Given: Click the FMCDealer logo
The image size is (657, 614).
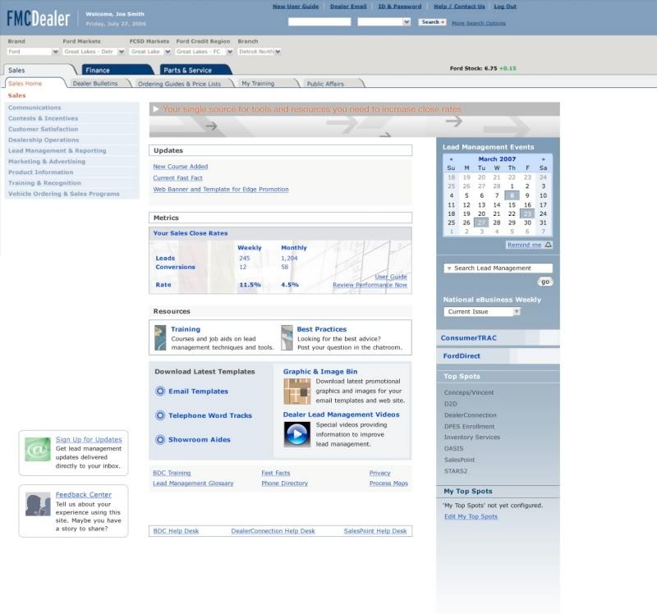Looking at the screenshot, I should [x=38, y=18].
